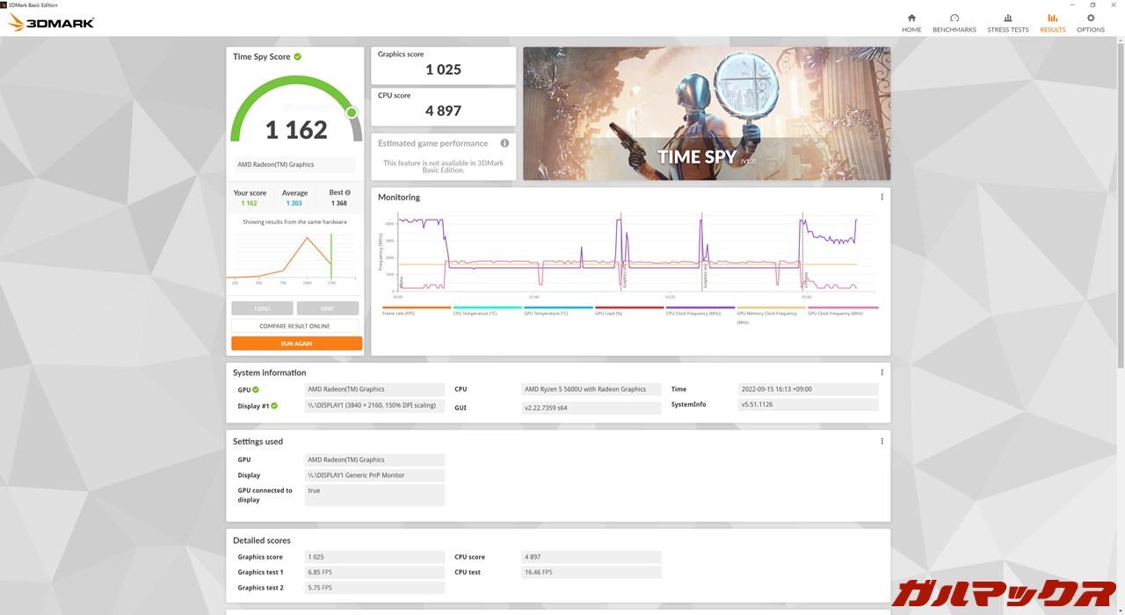1125x615 pixels.
Task: Click Compare Result Online button
Action: click(x=296, y=326)
